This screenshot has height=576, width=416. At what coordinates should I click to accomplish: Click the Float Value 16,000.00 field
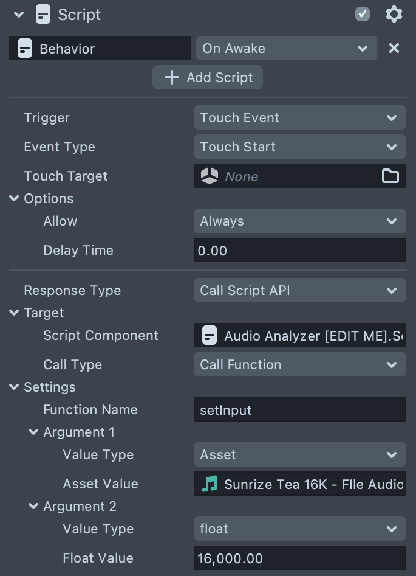pos(299,558)
